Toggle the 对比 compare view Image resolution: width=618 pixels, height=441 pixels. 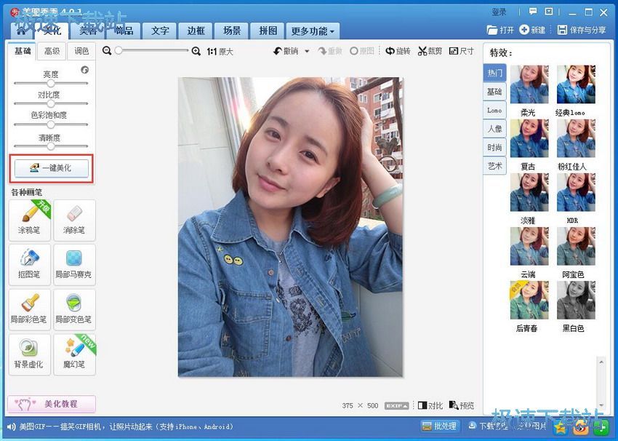(430, 405)
